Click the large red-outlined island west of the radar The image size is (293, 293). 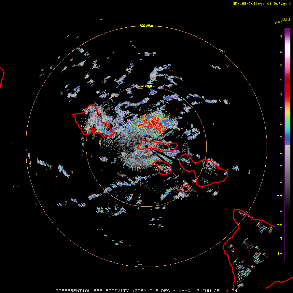[93, 121]
